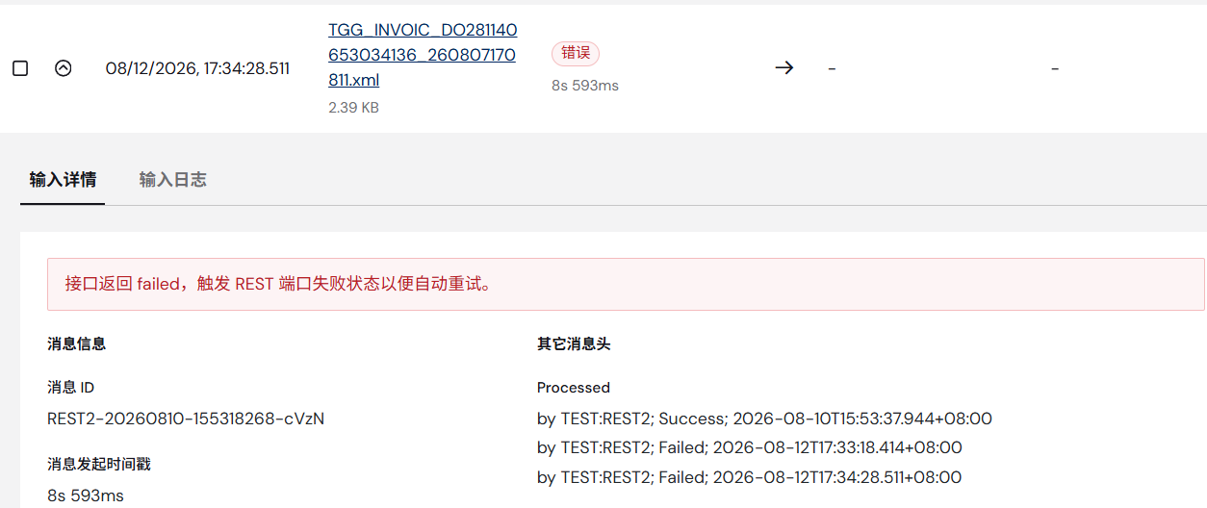The width and height of the screenshot is (1207, 508).
Task: Click the 8s 593ms value below 消息发起时间戳
Action: pos(86,496)
